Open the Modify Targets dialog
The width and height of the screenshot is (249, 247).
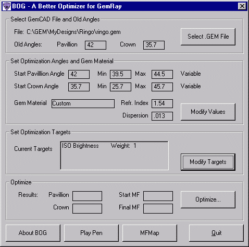coord(208,162)
